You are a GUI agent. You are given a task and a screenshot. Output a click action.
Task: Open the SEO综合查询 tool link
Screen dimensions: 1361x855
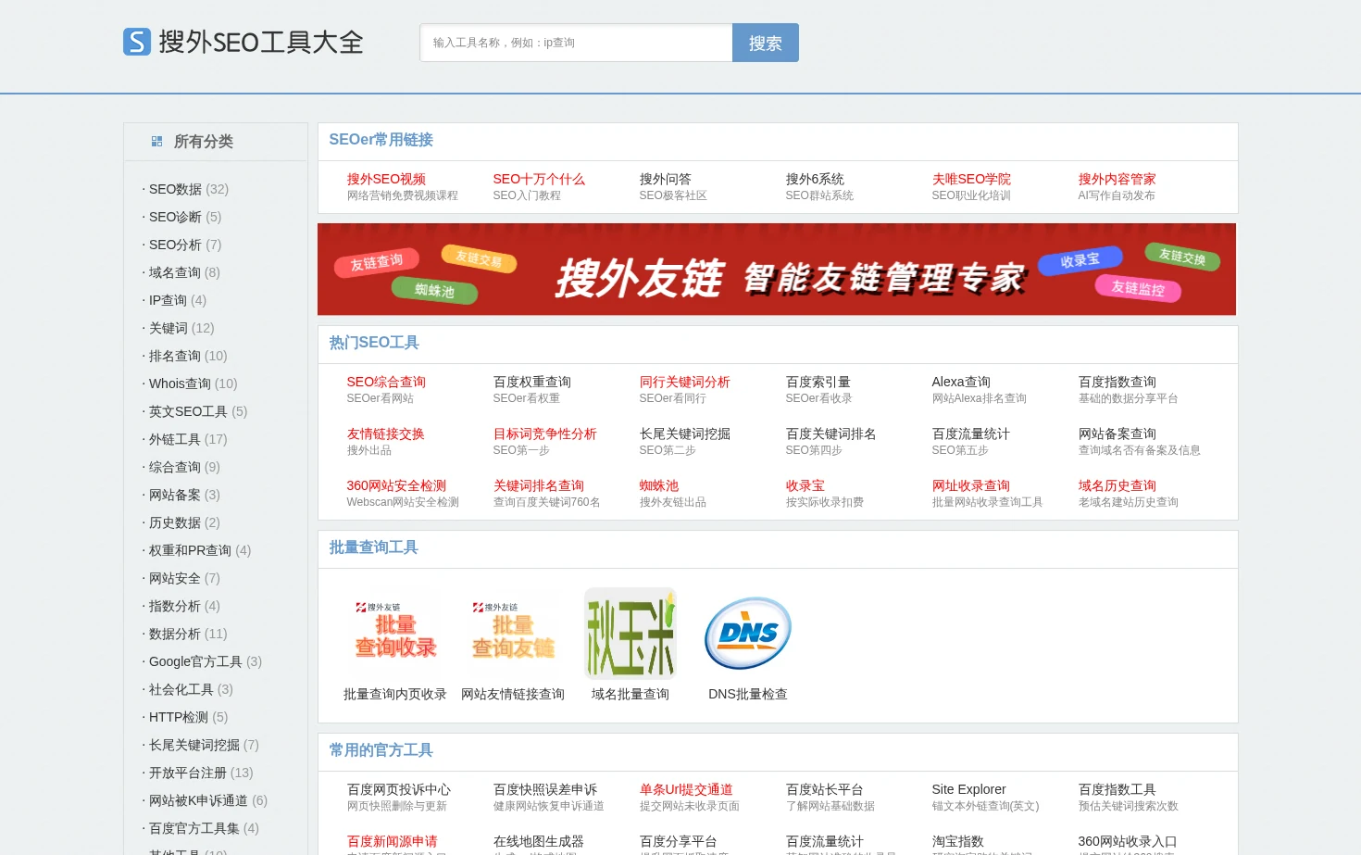(386, 382)
